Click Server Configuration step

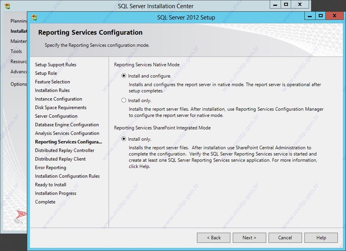[56, 116]
